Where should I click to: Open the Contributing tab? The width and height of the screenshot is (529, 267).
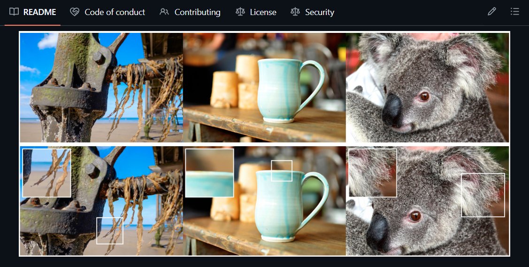pos(190,12)
